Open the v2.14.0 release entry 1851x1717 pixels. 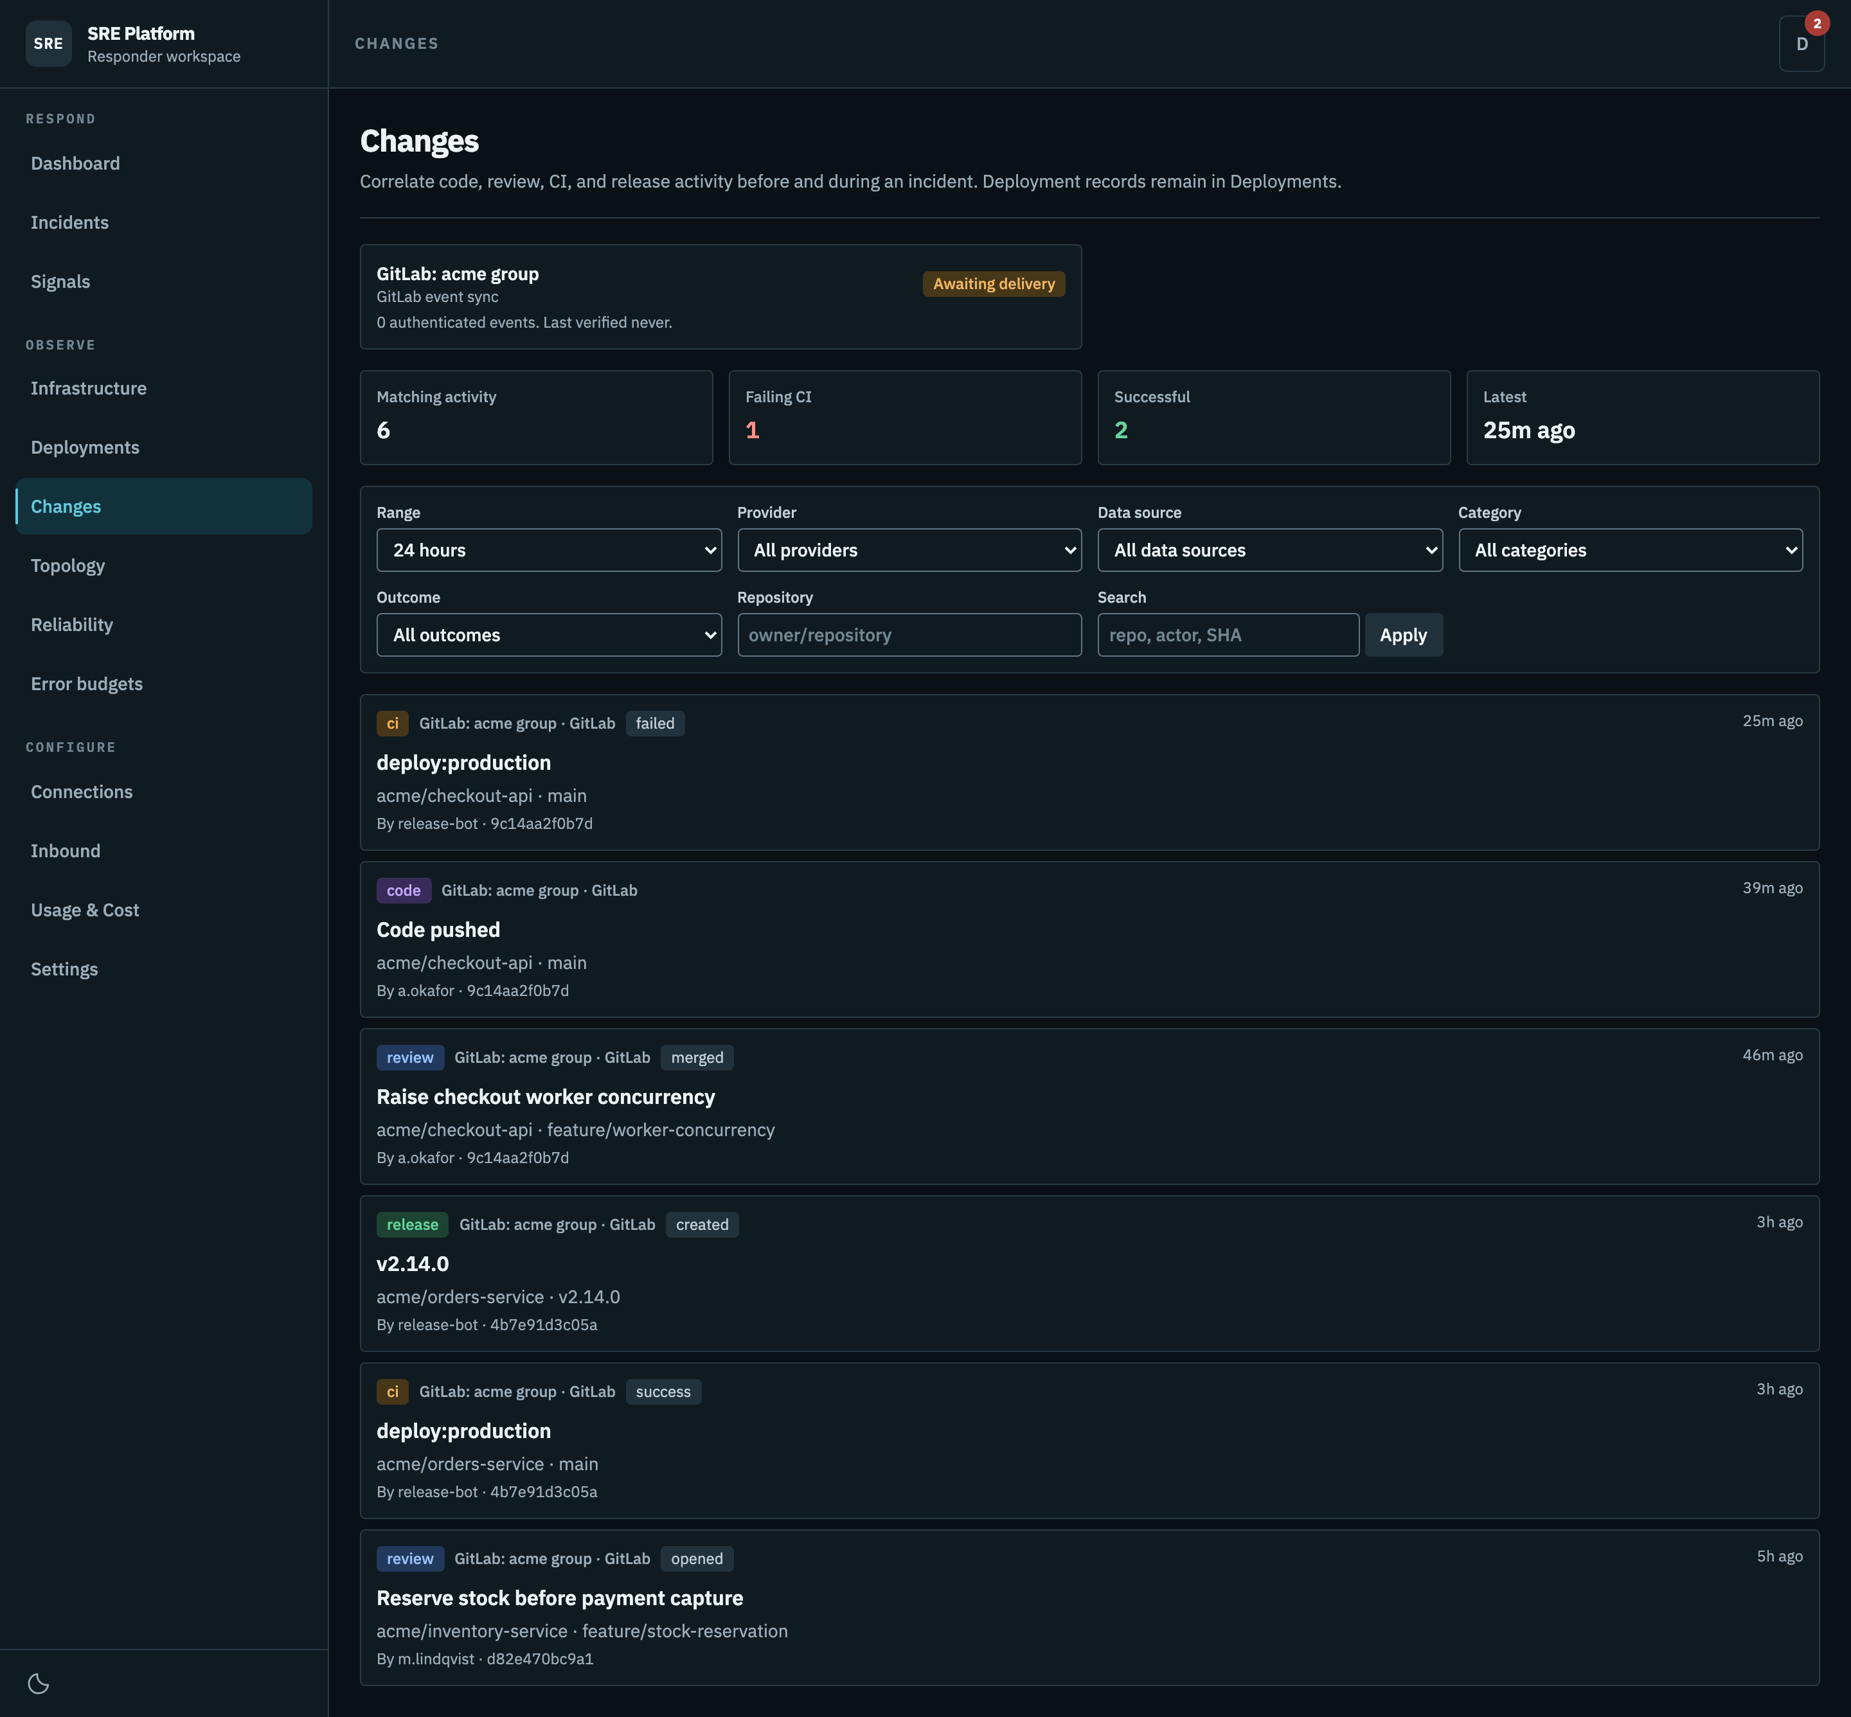point(1089,1274)
